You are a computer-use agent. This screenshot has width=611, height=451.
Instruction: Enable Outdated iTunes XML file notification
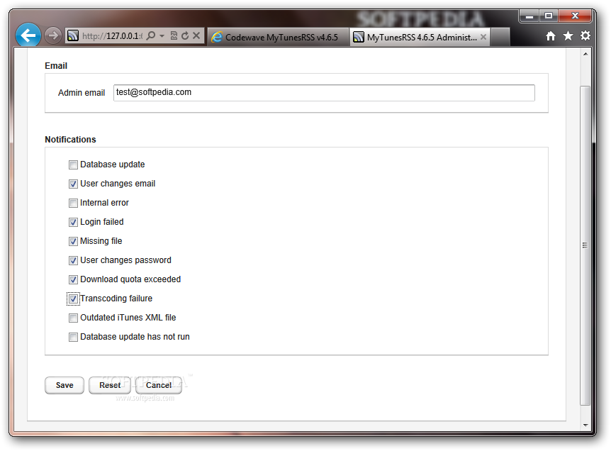(73, 318)
